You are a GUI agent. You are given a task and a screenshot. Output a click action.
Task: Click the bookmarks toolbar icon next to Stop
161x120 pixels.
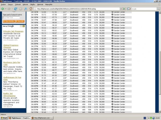[x=26, y=9]
